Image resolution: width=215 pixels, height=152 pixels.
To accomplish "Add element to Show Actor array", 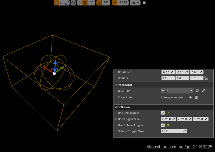I will click(x=190, y=97).
